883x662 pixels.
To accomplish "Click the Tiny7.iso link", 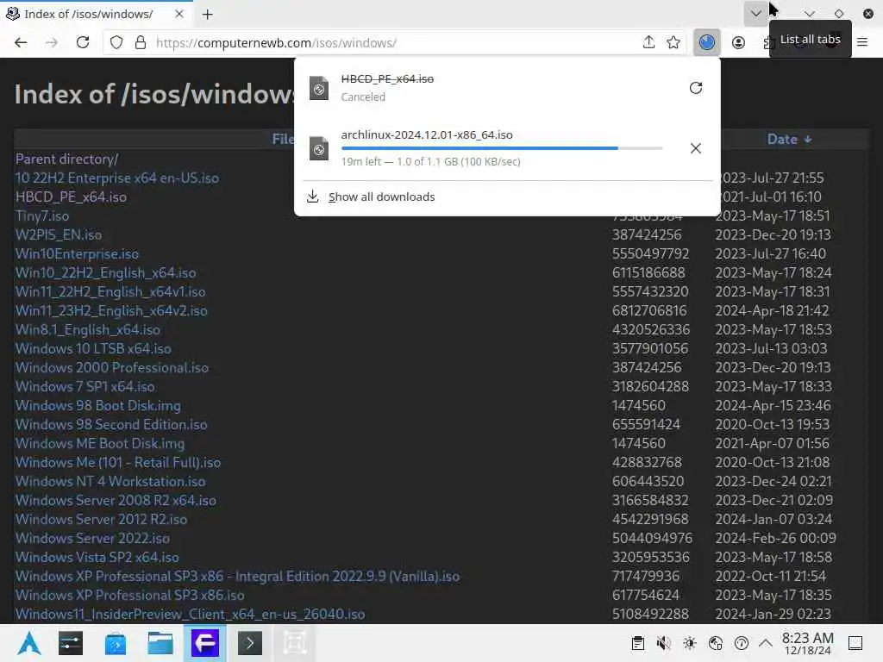I will click(42, 216).
